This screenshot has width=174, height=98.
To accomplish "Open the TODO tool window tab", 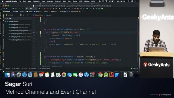I will pyautogui.click(x=24, y=68).
